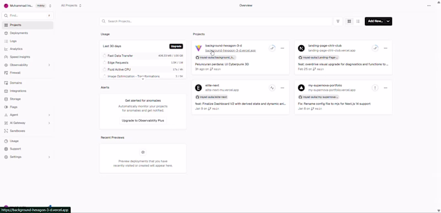Click the Hobby plan badge
Image resolution: width=441 pixels, height=213 pixels.
pyautogui.click(x=41, y=6)
